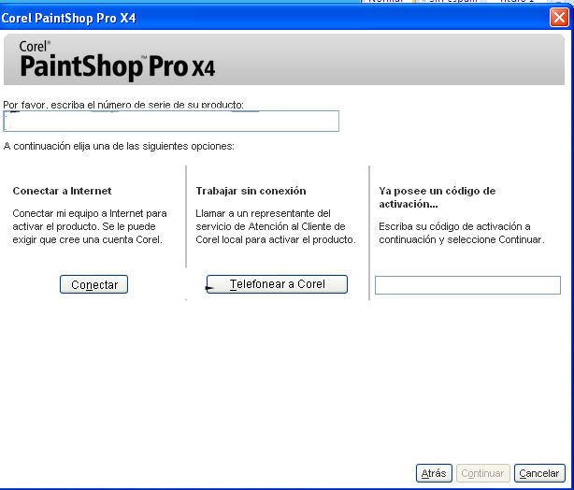
Task: Close the Corel PaintShop Pro X4 dialog
Action: tap(559, 17)
